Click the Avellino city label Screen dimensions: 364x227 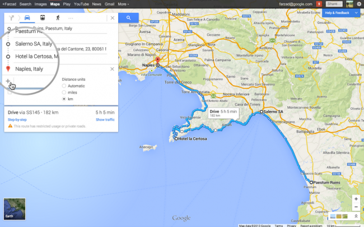266,48
